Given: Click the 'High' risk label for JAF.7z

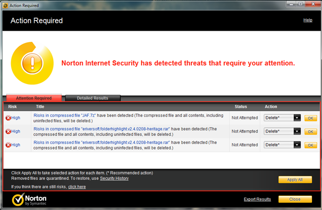Looking at the screenshot, I should pos(16,118).
